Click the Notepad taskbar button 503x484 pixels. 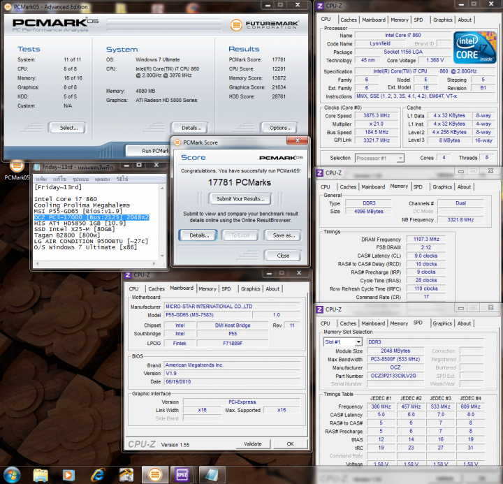[212, 475]
